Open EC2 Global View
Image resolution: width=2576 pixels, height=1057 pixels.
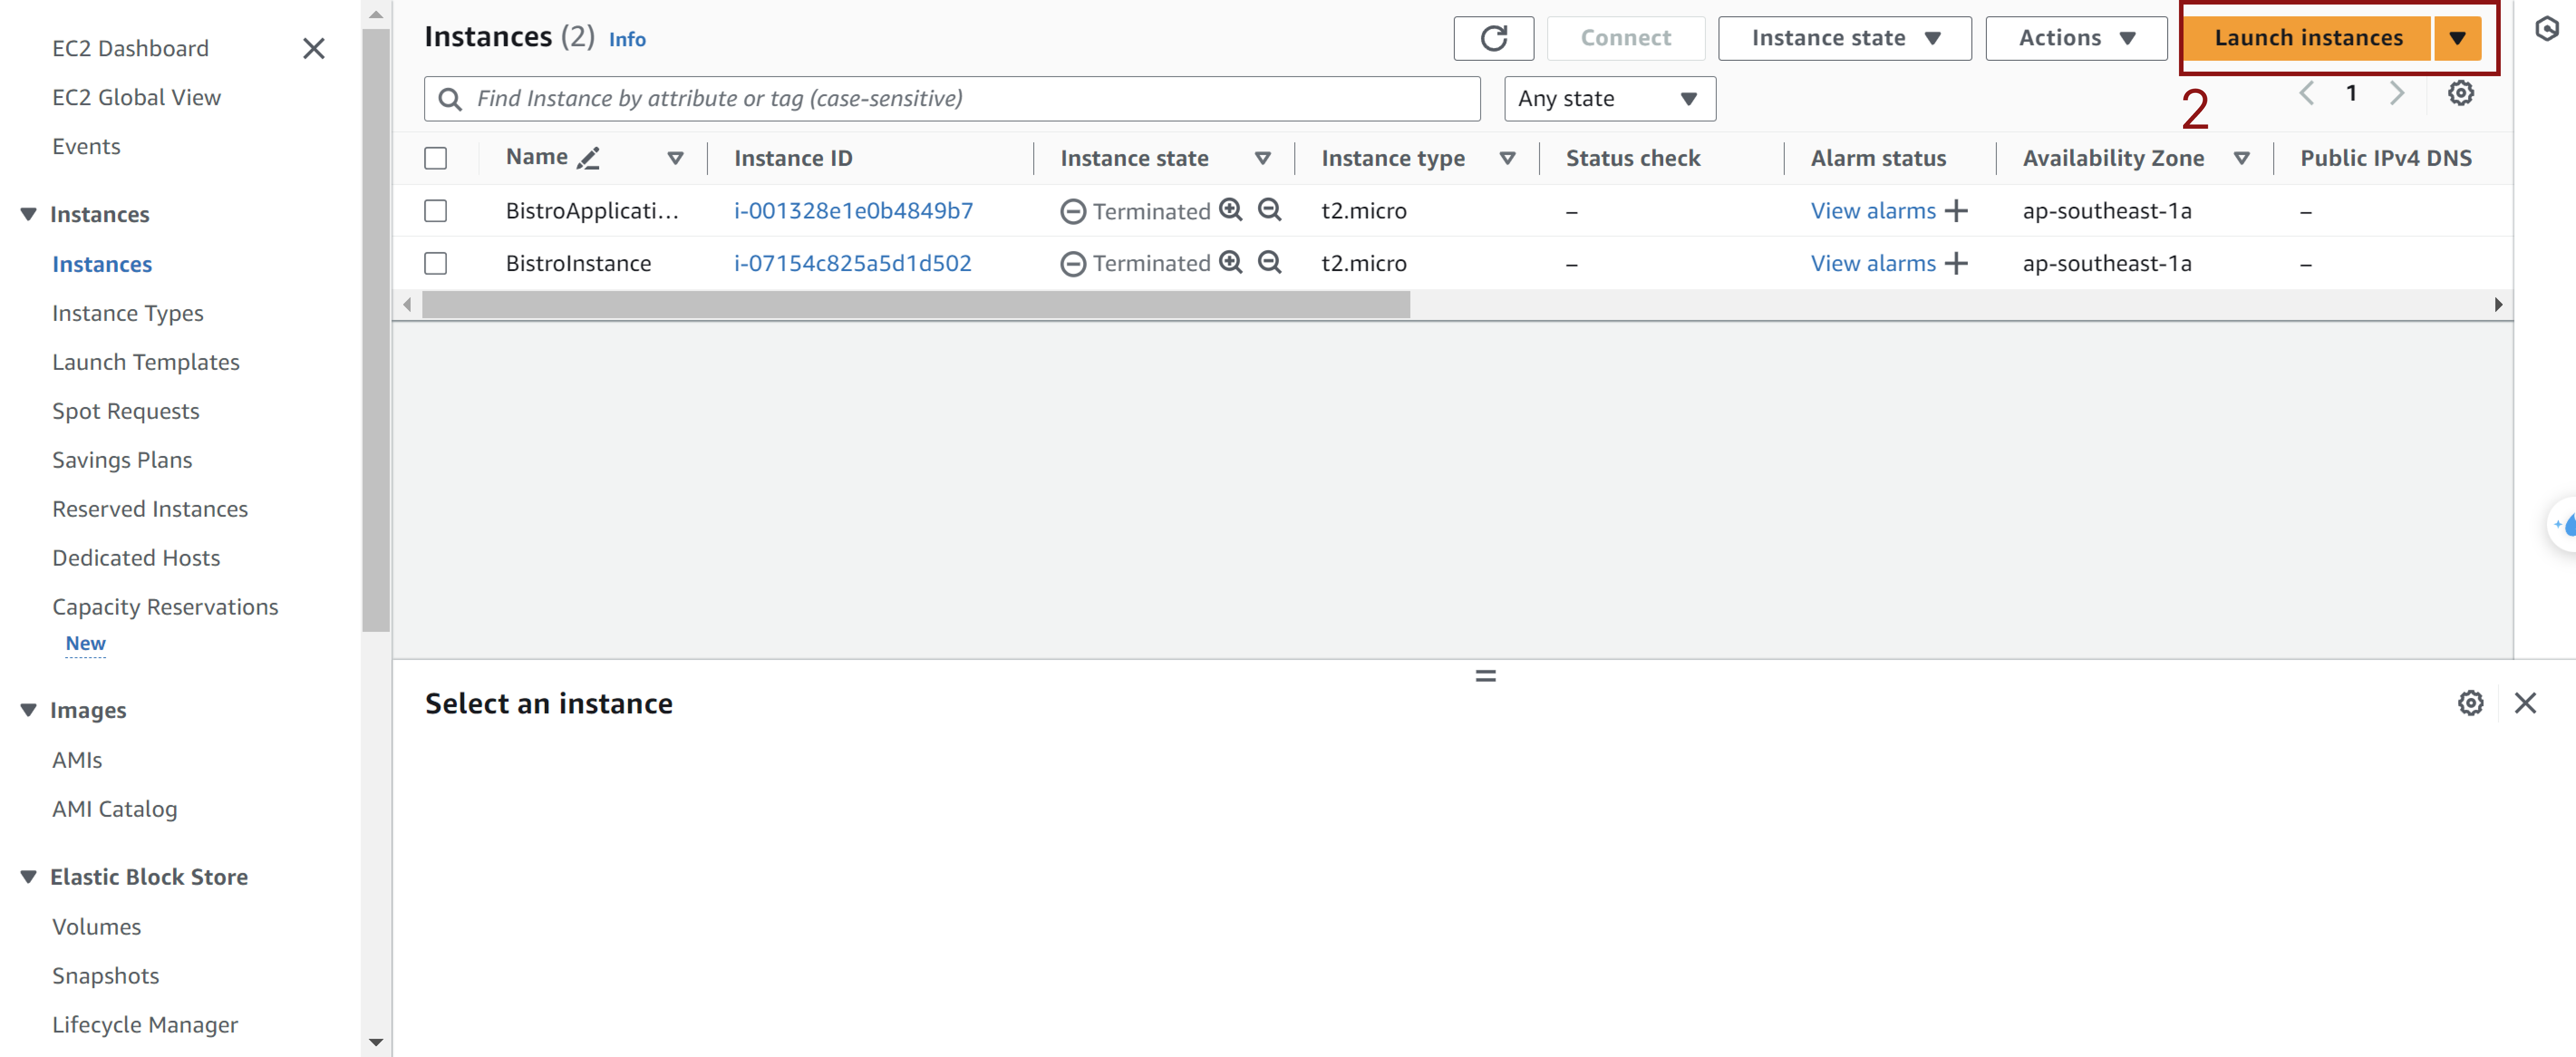[x=136, y=97]
